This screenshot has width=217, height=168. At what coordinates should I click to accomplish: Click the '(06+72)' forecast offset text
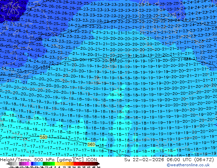tap(204, 160)
